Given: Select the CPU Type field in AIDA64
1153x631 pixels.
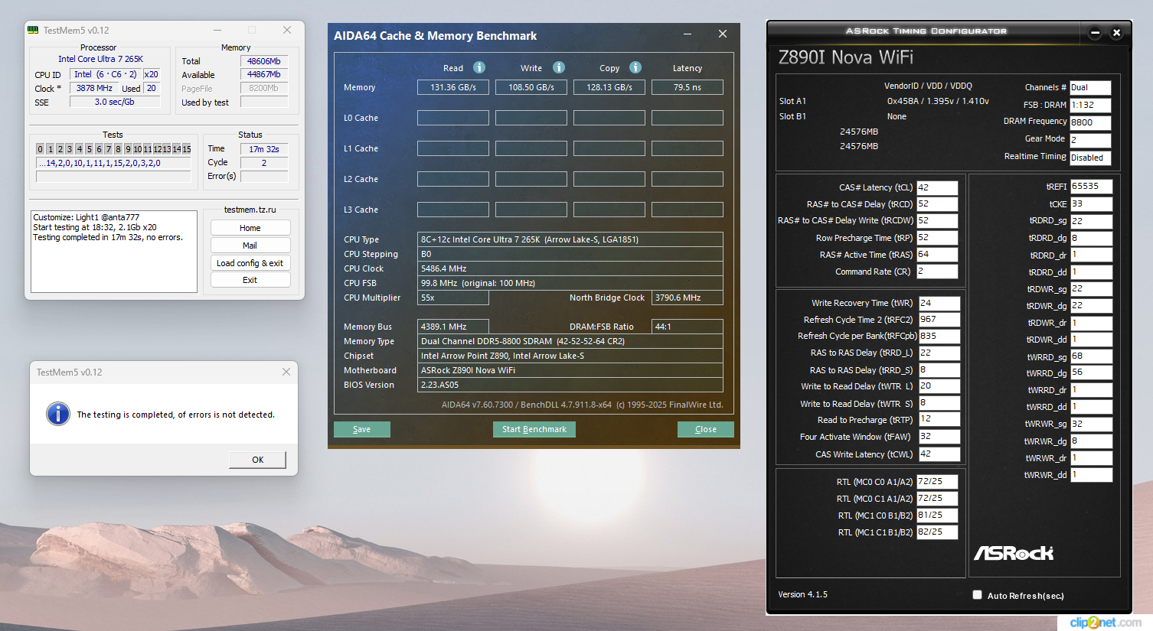Looking at the screenshot, I should (x=570, y=239).
